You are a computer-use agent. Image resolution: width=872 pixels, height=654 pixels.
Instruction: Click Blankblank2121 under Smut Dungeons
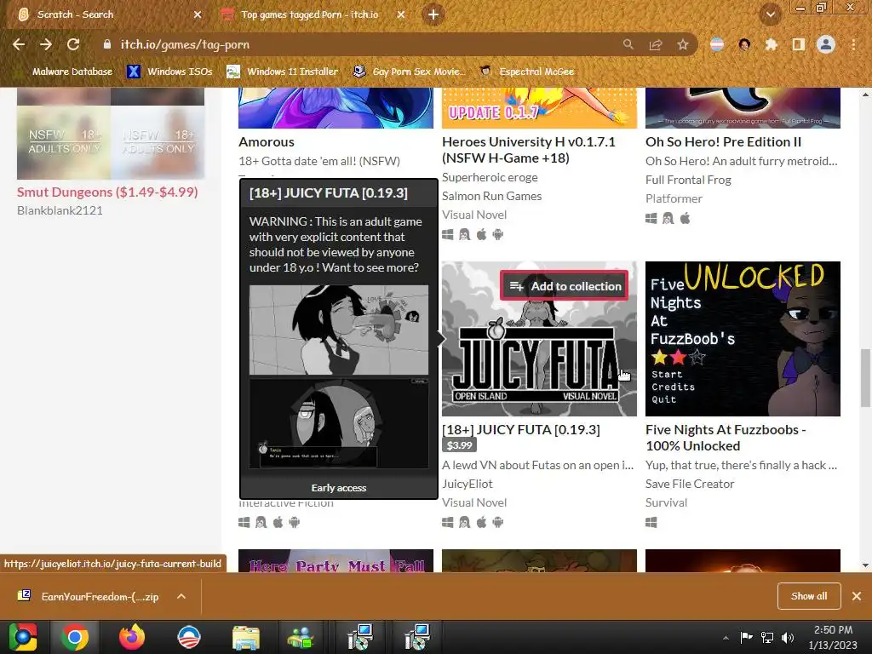[x=60, y=210]
